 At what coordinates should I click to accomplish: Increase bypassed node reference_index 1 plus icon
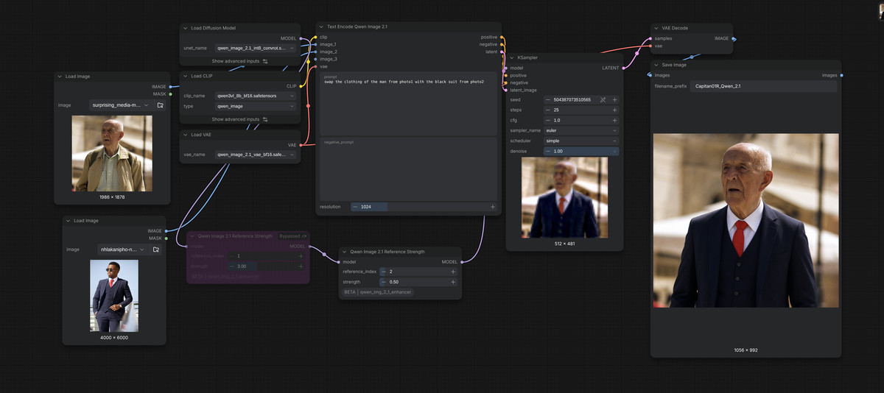pyautogui.click(x=301, y=255)
